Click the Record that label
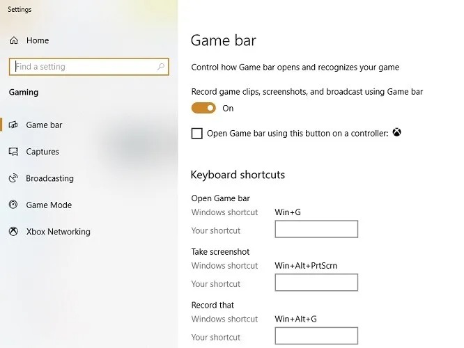The height and width of the screenshot is (348, 464). [212, 305]
